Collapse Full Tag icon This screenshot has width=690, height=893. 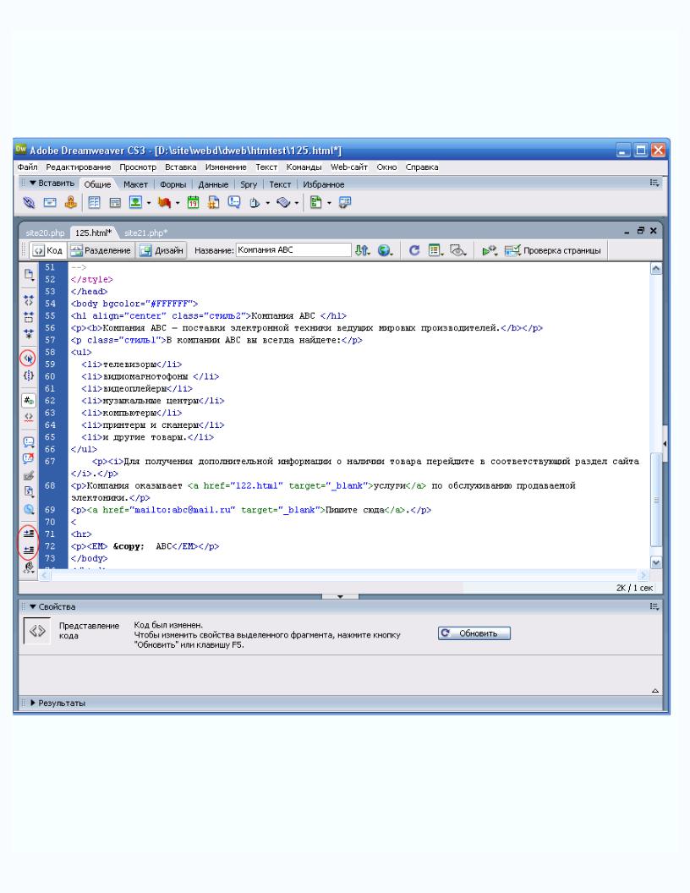tap(29, 300)
